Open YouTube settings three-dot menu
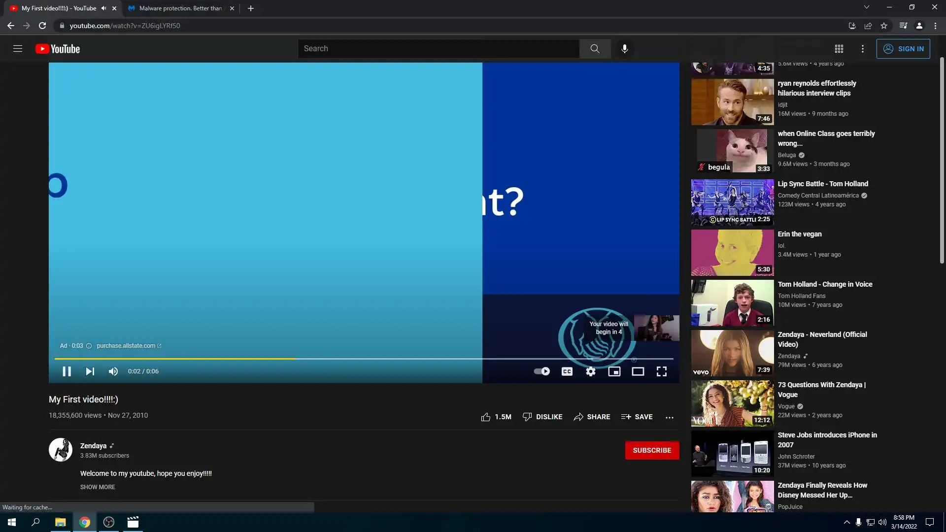Screen dimensions: 946x532 click(x=862, y=49)
